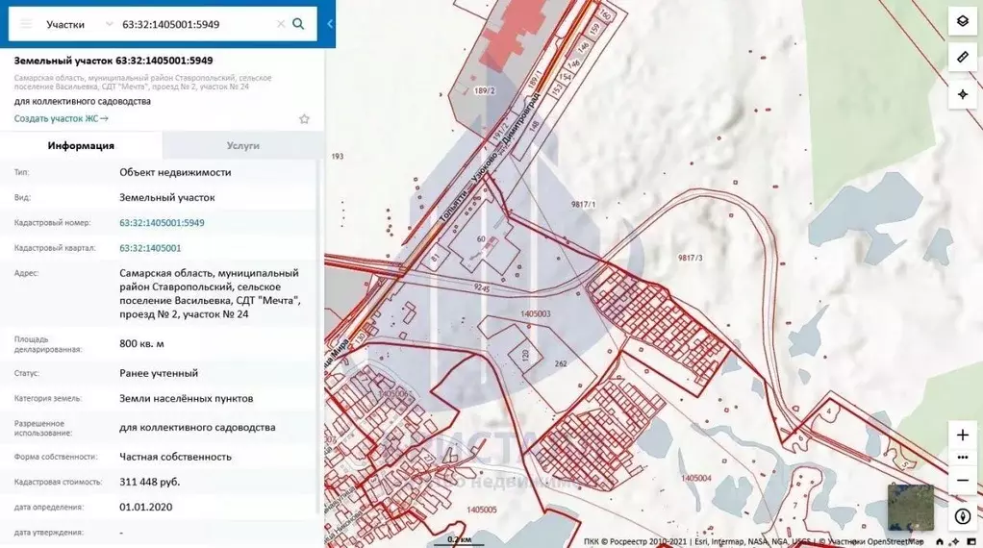This screenshot has width=983, height=548.
Task: Select the Информация tab
Action: 81,145
